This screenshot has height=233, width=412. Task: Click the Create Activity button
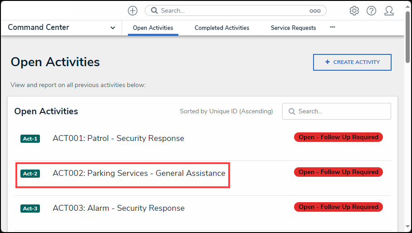tap(352, 62)
